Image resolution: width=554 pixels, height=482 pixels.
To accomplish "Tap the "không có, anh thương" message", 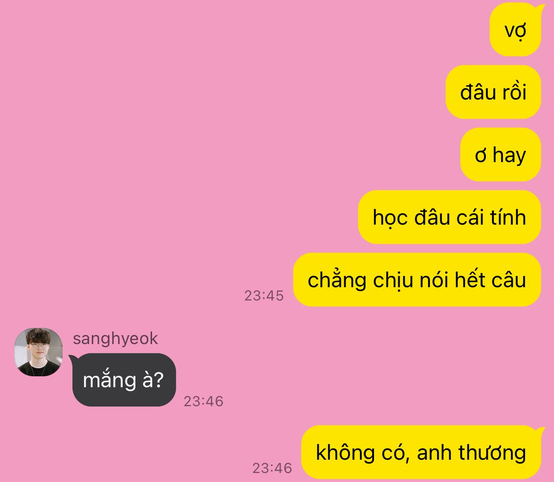I will [x=421, y=452].
